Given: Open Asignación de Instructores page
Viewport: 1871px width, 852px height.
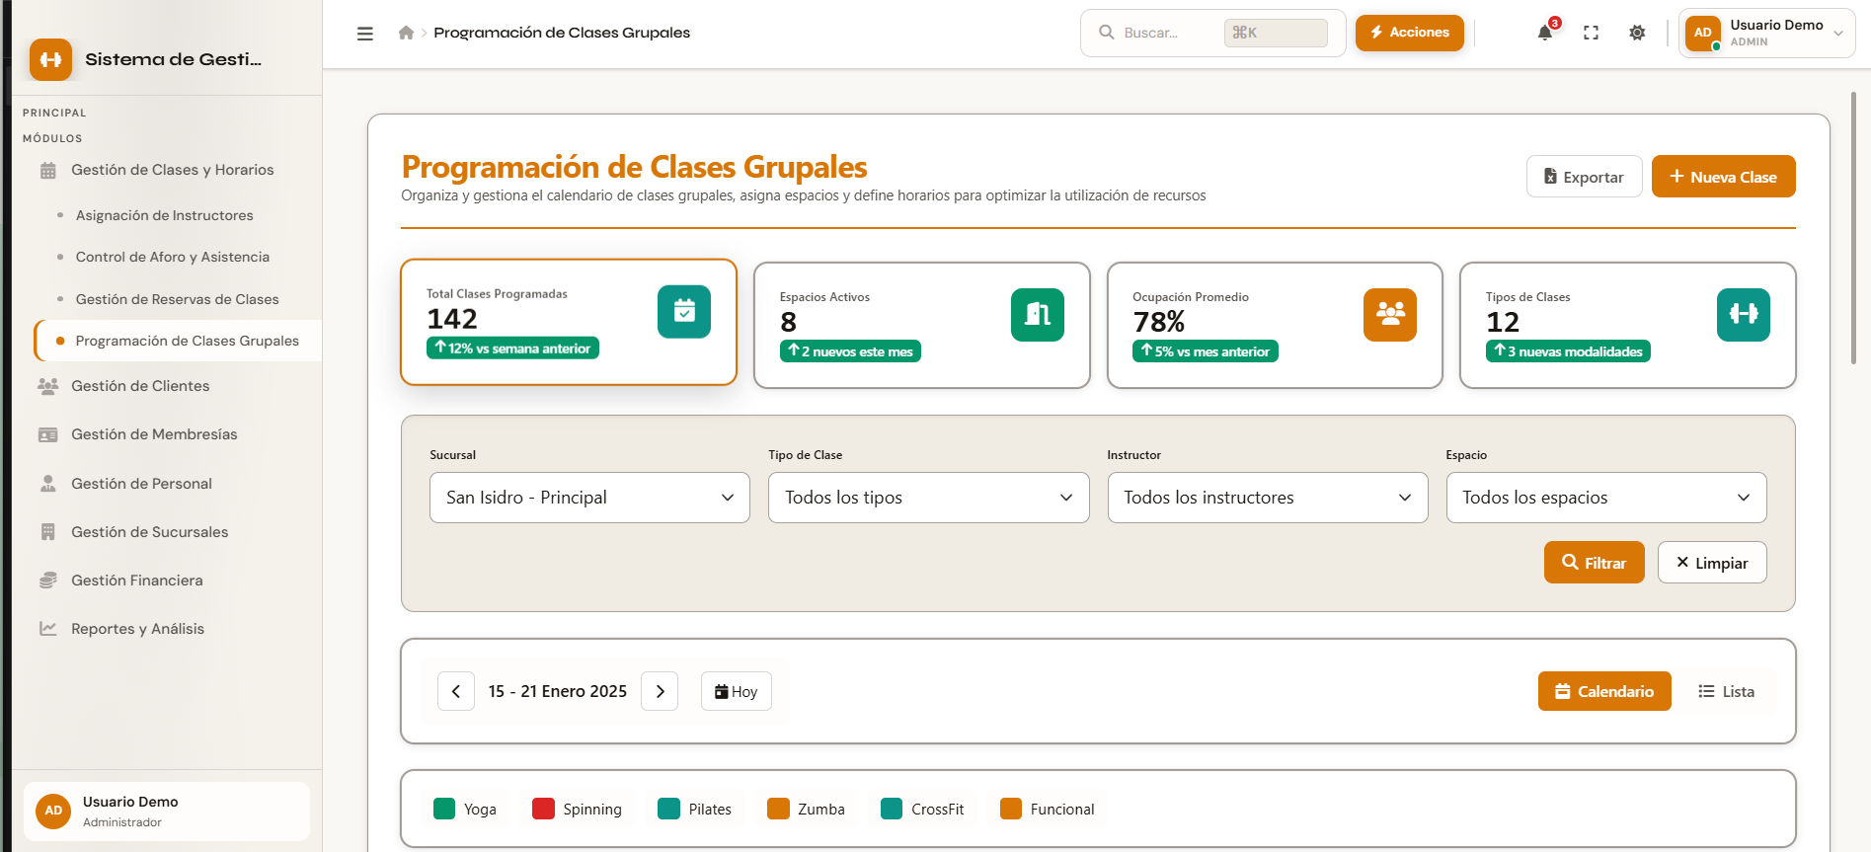Looking at the screenshot, I should click(x=164, y=215).
